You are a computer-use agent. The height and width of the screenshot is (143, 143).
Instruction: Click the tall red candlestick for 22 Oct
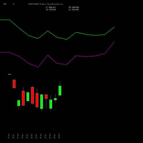click(x=32, y=95)
